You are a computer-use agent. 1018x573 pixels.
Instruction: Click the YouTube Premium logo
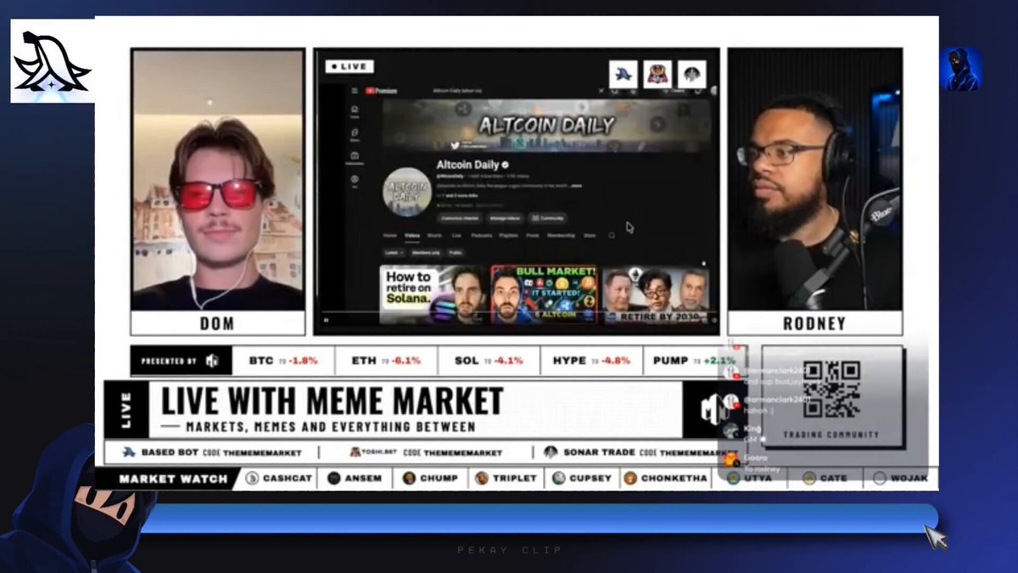pos(381,91)
